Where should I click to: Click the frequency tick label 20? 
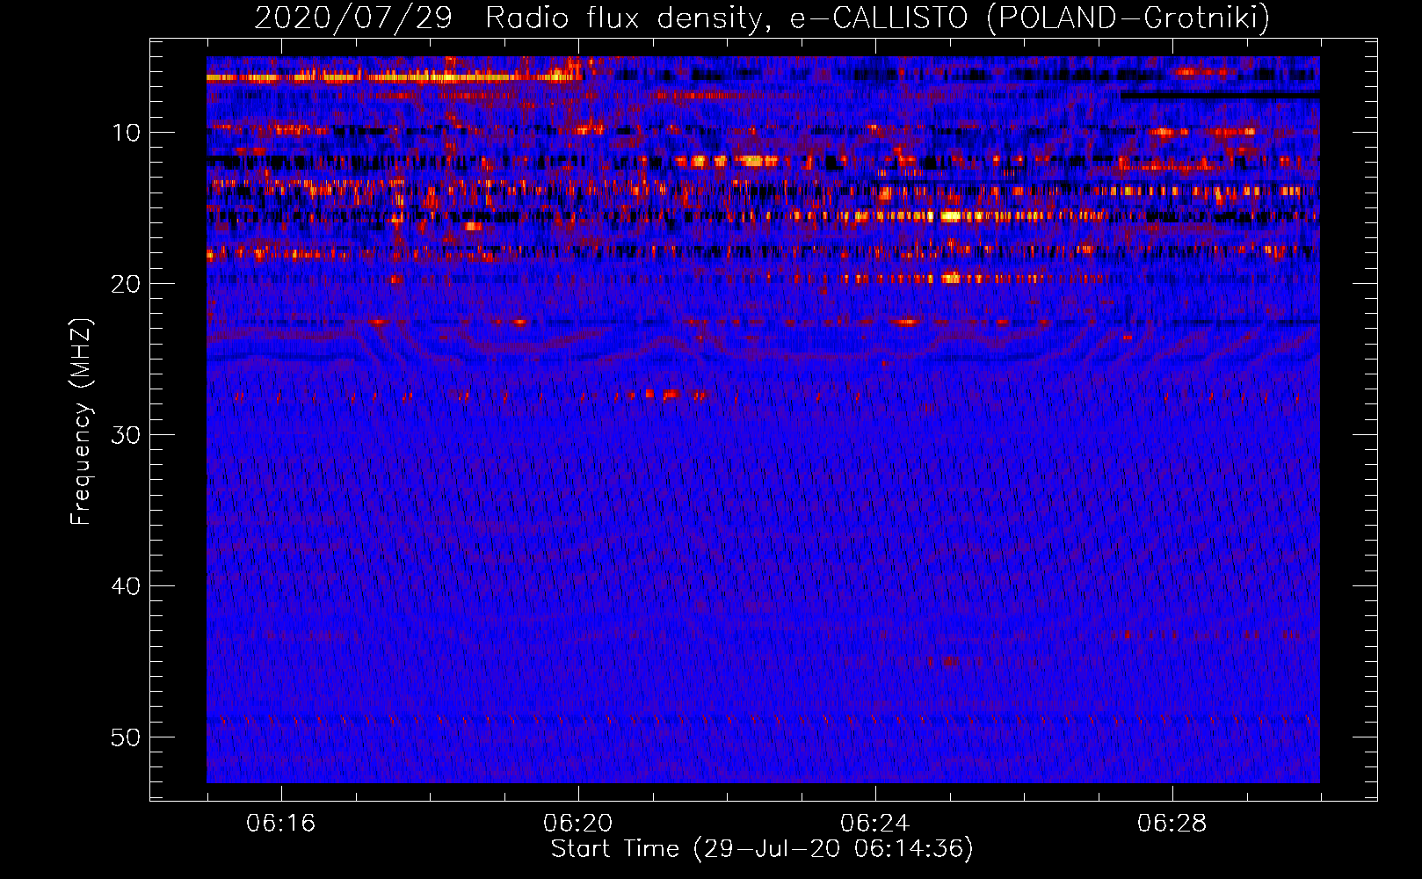point(127,284)
